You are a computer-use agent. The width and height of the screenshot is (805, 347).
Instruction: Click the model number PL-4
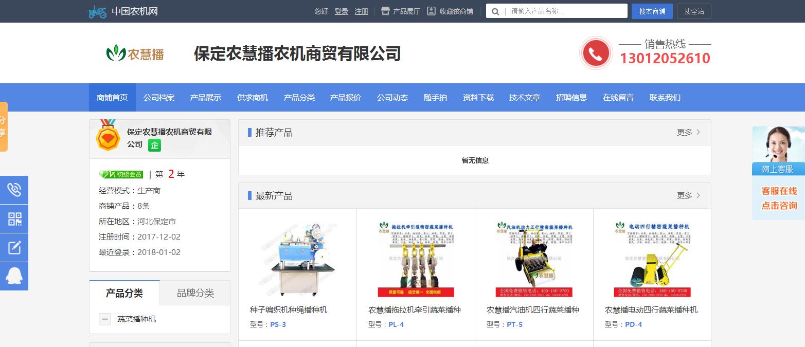click(396, 324)
